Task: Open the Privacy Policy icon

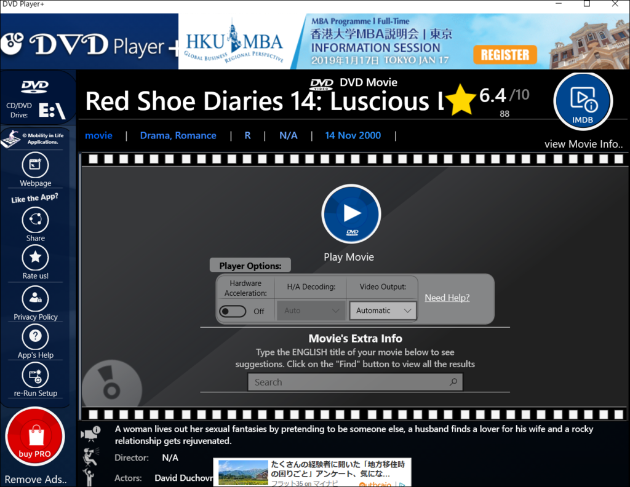Action: tap(35, 299)
